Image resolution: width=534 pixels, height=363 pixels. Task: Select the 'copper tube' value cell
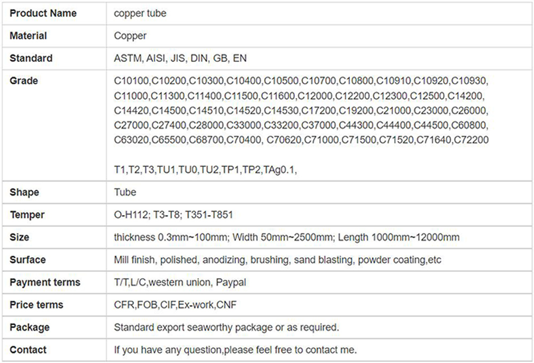(140, 13)
